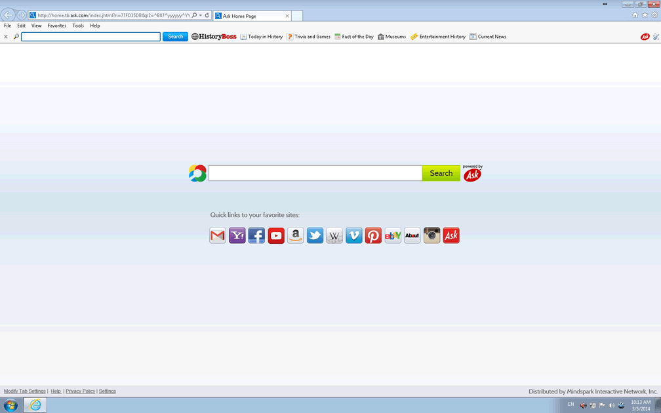Click the Vimeo quick link icon

coord(354,235)
